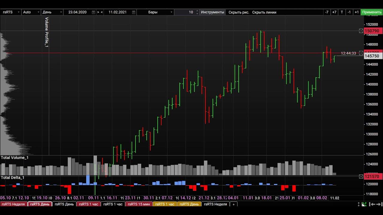The width and height of the screenshot is (383, 215).
Task: Open the end date calendar picker
Action: [x=134, y=12]
